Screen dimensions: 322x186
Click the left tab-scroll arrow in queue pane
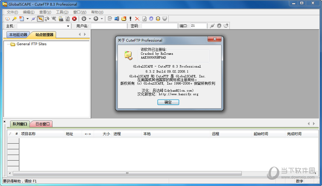click(309, 124)
